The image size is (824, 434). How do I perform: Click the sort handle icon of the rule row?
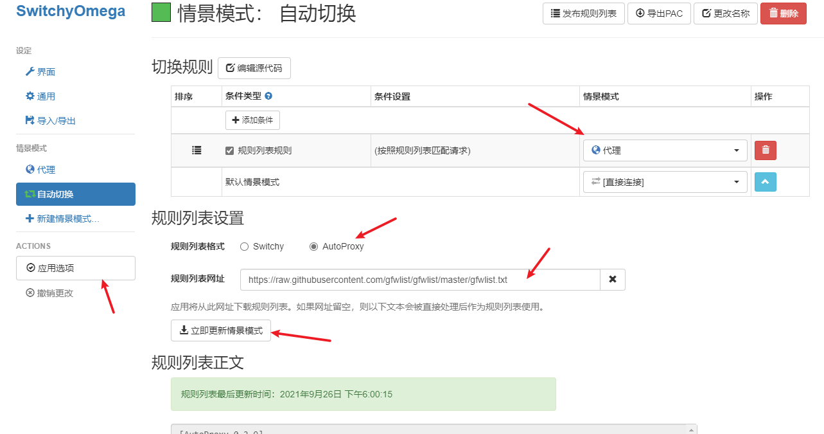[x=196, y=150]
